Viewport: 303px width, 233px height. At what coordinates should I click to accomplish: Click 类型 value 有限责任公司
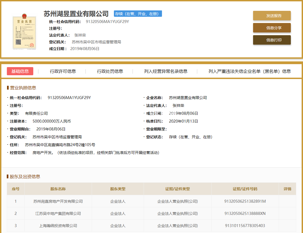tap(36, 113)
